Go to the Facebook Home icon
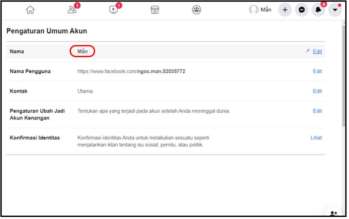The image size is (349, 219). [30, 10]
